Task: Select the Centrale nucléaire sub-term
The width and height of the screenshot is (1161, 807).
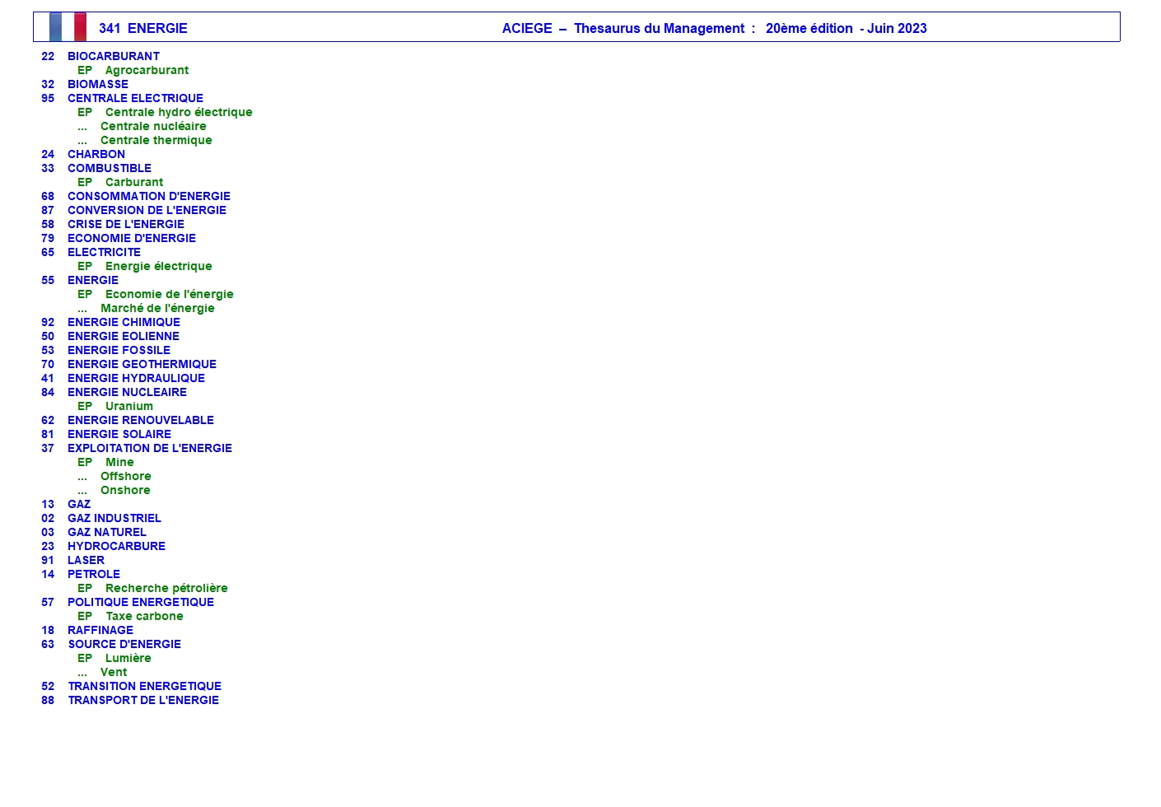Action: click(153, 126)
